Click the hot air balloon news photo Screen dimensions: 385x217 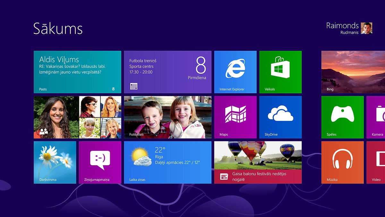(x=258, y=156)
